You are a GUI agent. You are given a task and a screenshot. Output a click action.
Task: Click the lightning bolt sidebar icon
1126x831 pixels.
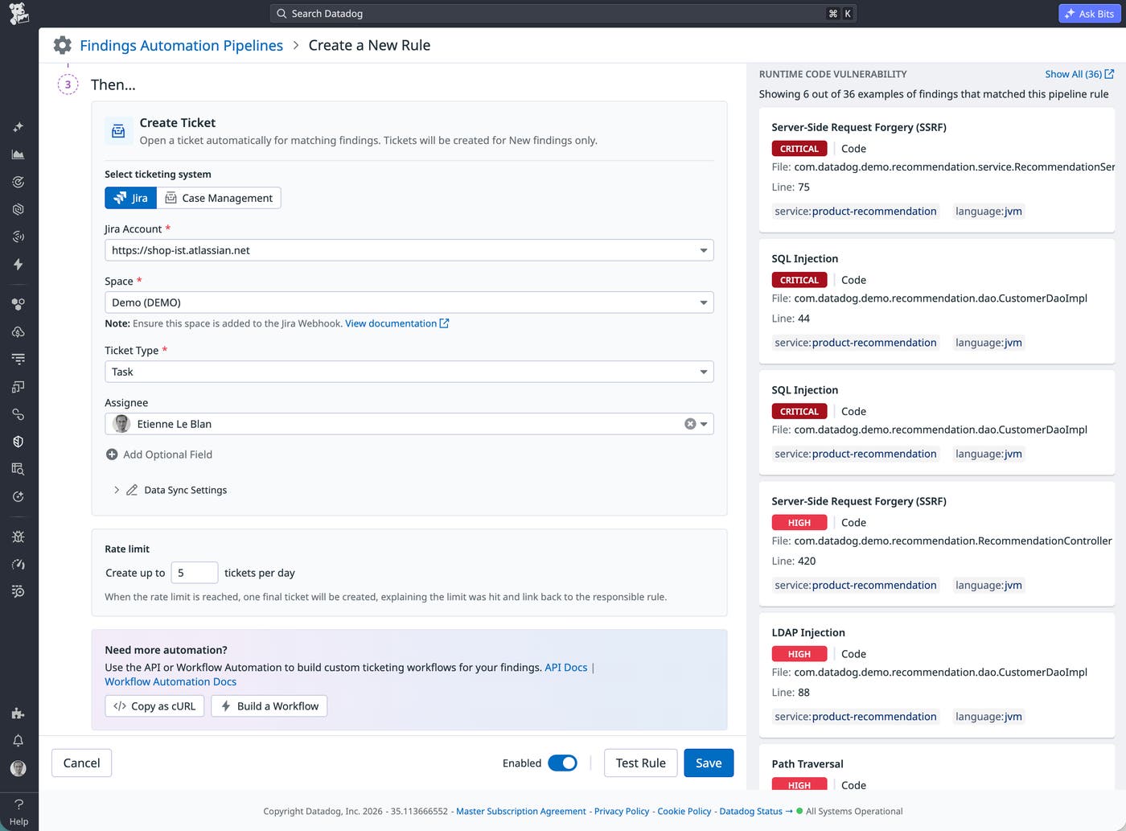click(18, 264)
